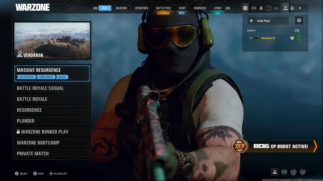
Task: Click the A button Select prompt
Action: pyautogui.click(x=21, y=174)
